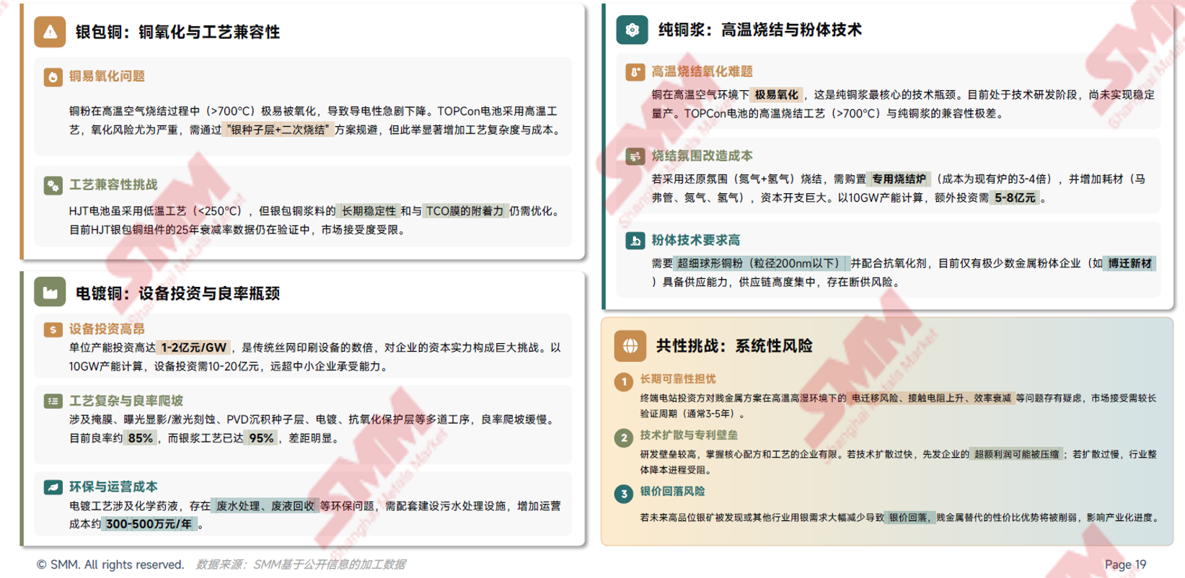Screen dimensions: 1185x578
Task: Click the highlighted cost 300-500万元/年
Action: 149,524
